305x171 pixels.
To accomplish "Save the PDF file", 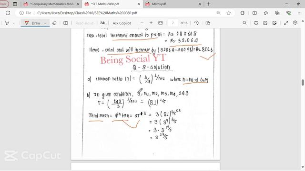I will coord(265,23).
